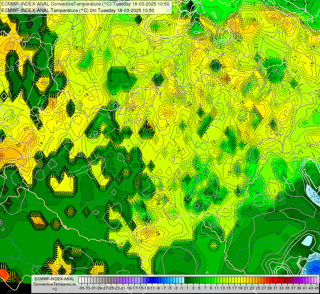This screenshot has width=320, height=294.
Task: Select the white swatch above -35
Action: coord(80,280)
